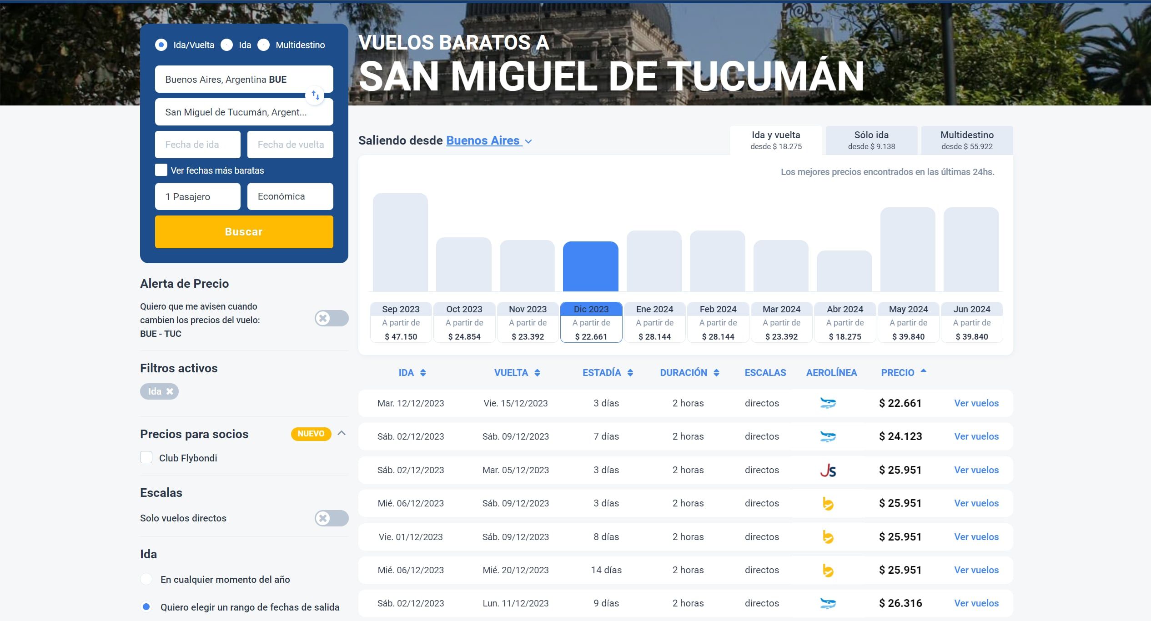Screen dimensions: 1151x621
Task: Open the Multidestino fares tab
Action: pos(966,140)
